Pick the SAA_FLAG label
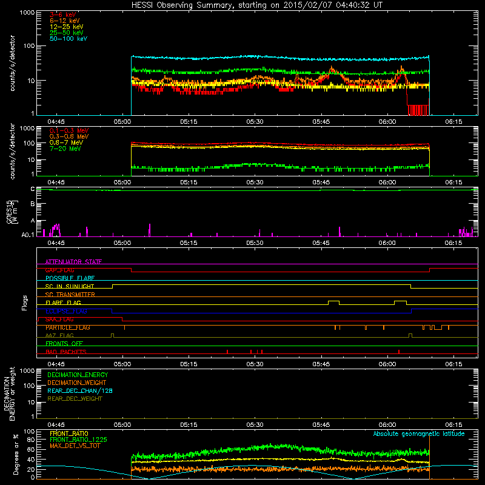 [59, 319]
